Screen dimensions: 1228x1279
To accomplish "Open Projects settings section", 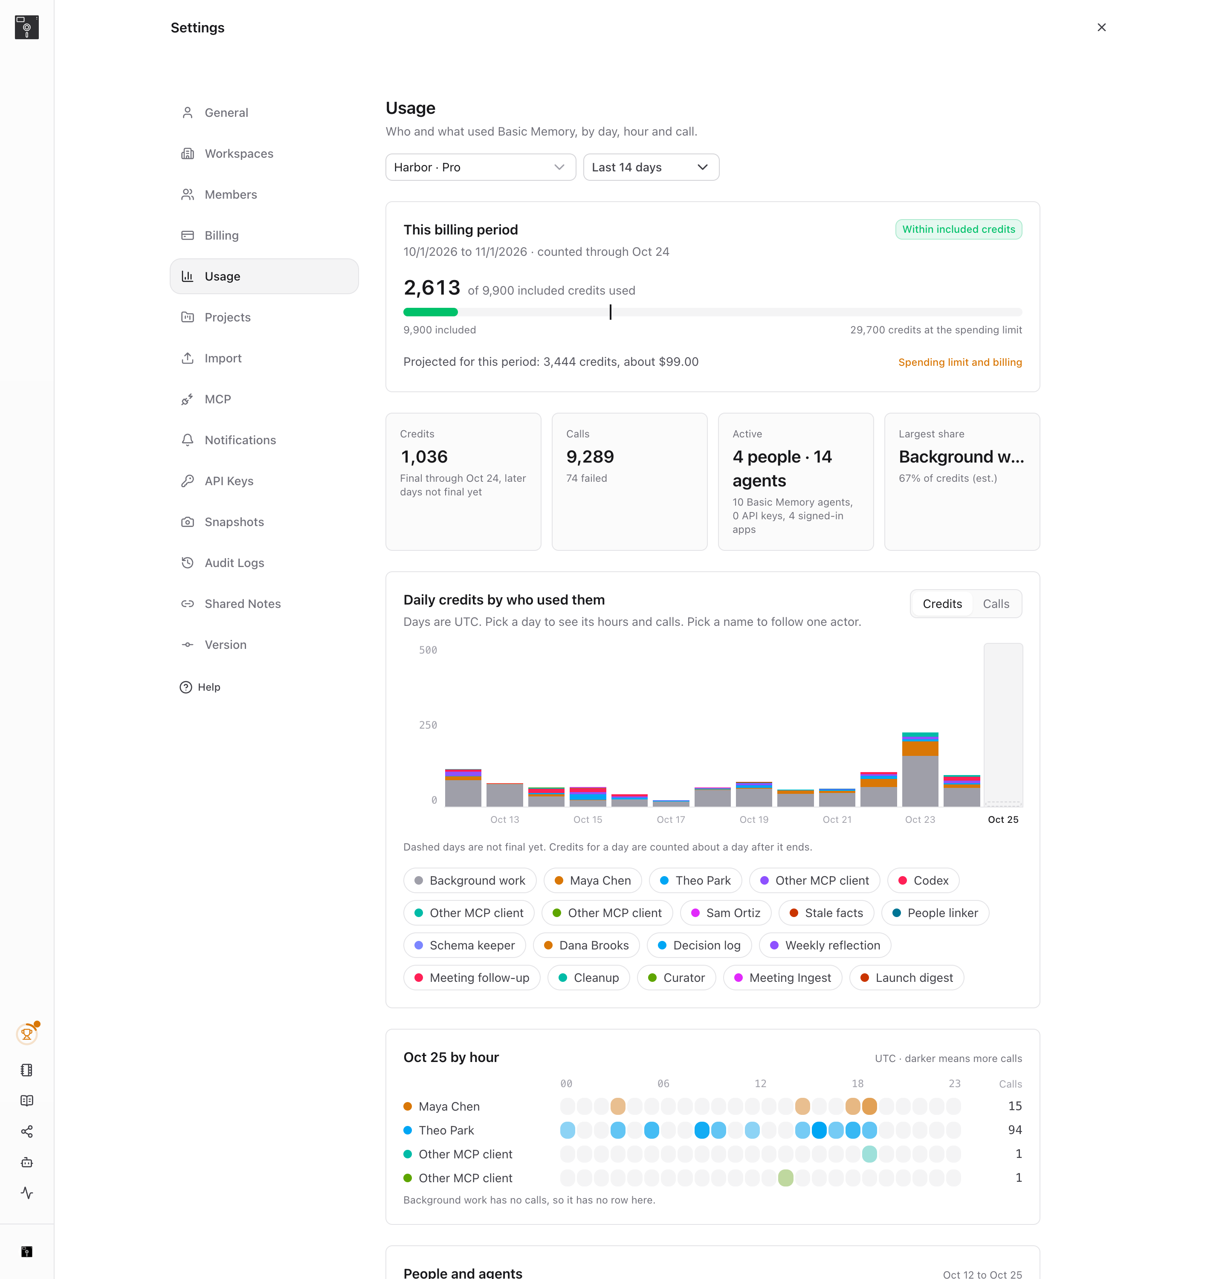I will point(264,317).
